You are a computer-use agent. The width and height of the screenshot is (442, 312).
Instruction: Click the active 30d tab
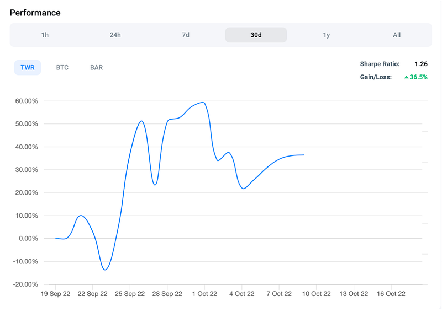pos(256,35)
